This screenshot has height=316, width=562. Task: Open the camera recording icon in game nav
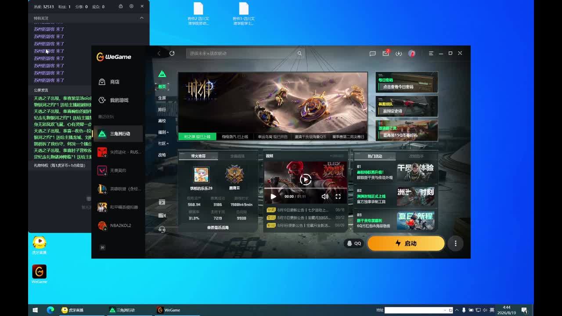click(162, 215)
